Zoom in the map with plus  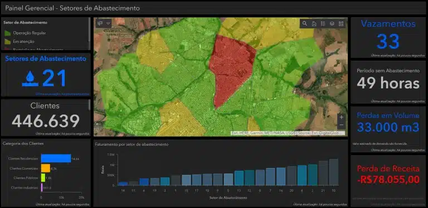tap(341, 117)
